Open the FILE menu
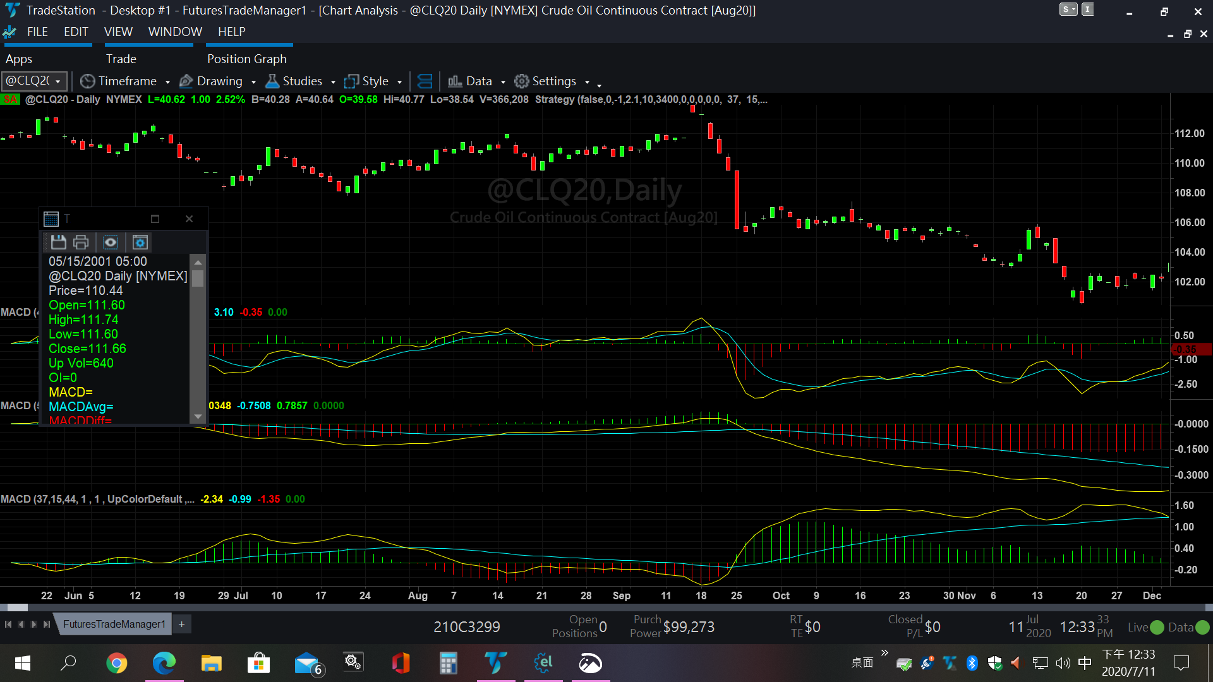Screen dimensions: 1213x682 click(x=37, y=32)
